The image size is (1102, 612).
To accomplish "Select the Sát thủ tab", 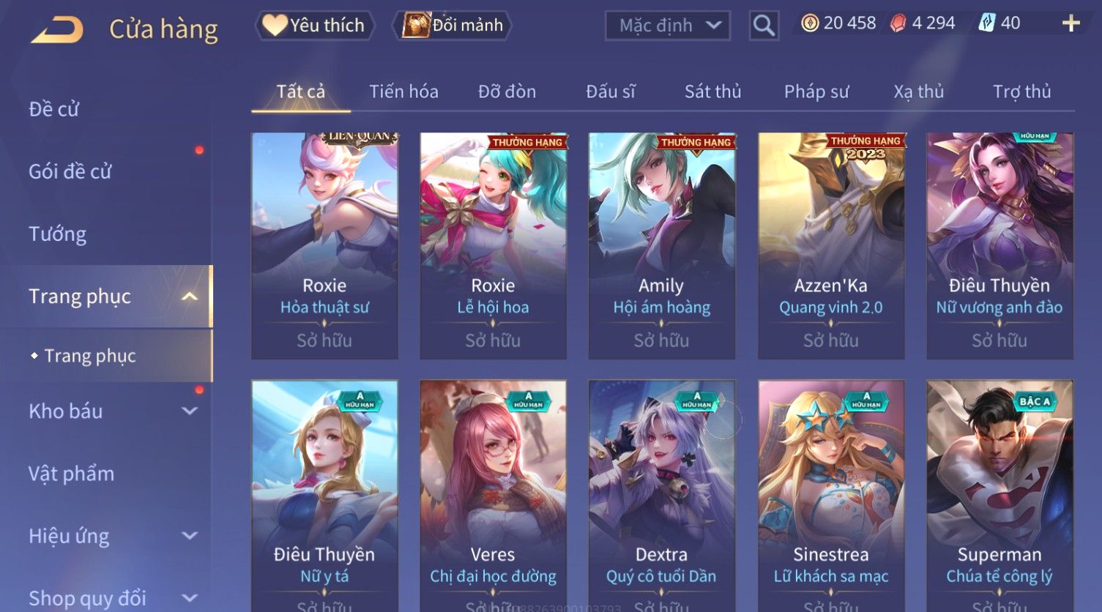I will pos(712,92).
